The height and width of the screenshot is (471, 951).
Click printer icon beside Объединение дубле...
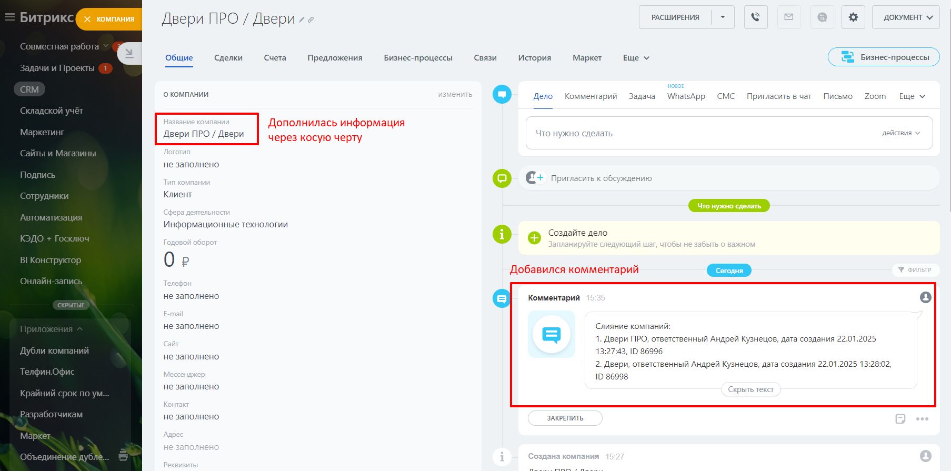[x=123, y=456]
